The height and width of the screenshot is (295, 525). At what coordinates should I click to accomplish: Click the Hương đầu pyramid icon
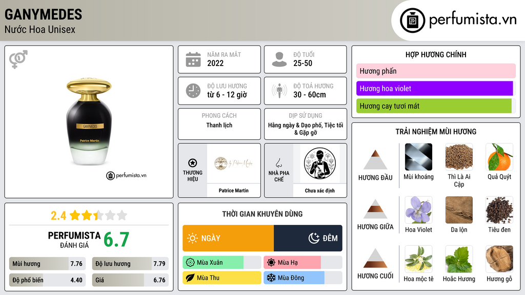[x=375, y=160]
